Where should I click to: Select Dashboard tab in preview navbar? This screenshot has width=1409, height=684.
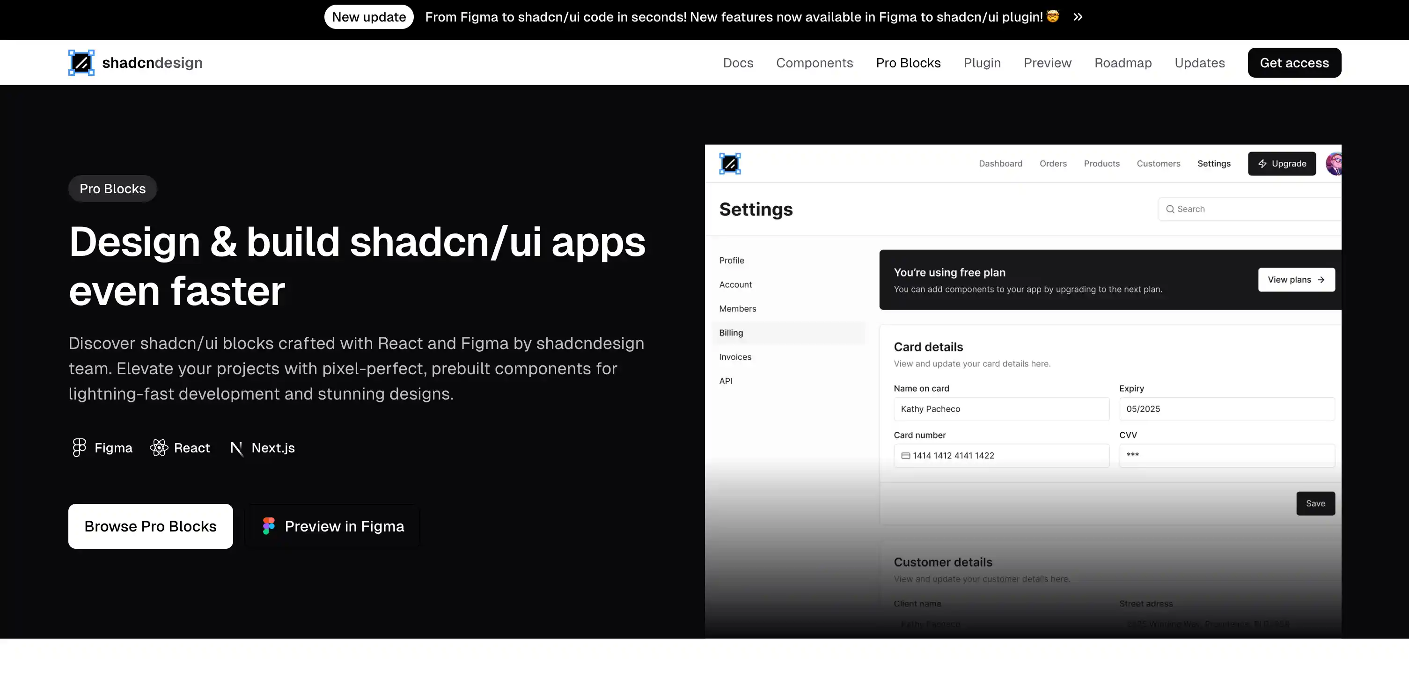pos(1000,163)
